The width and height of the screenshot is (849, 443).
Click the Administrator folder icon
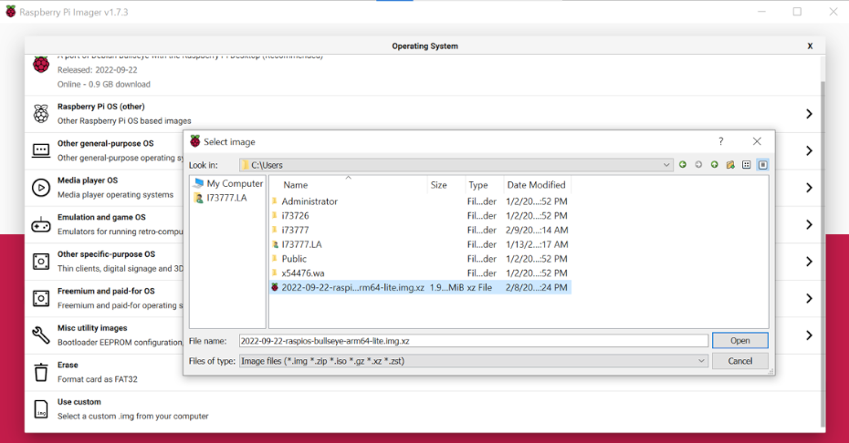(x=275, y=201)
